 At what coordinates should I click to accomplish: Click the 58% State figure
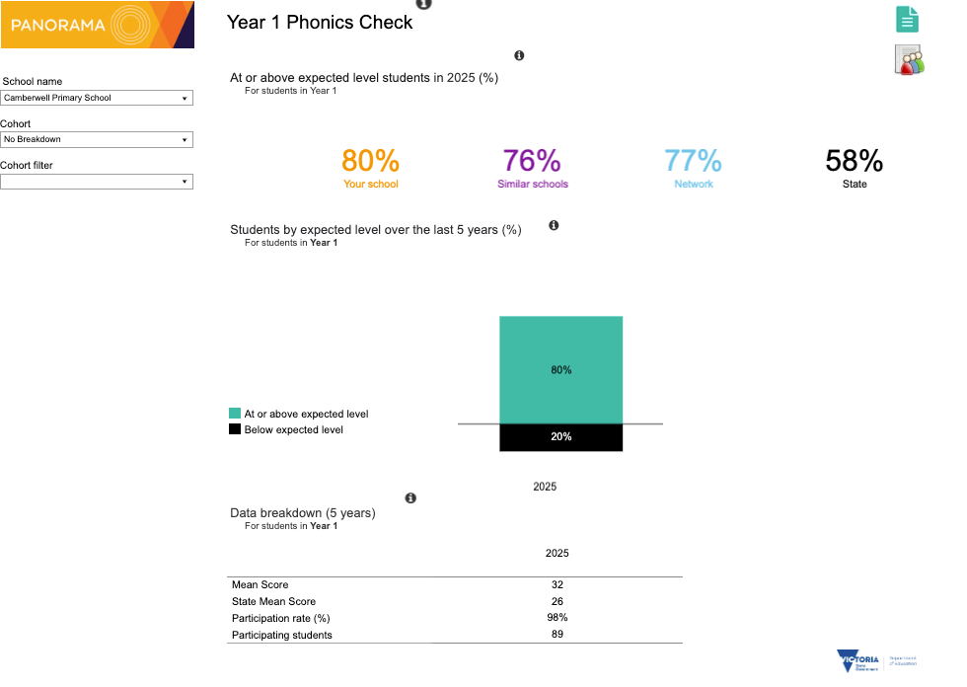coord(855,161)
